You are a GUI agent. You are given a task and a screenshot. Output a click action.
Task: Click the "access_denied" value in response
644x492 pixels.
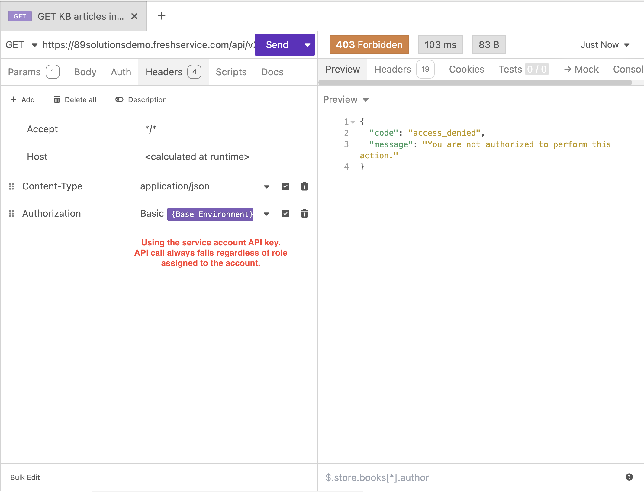pos(444,133)
